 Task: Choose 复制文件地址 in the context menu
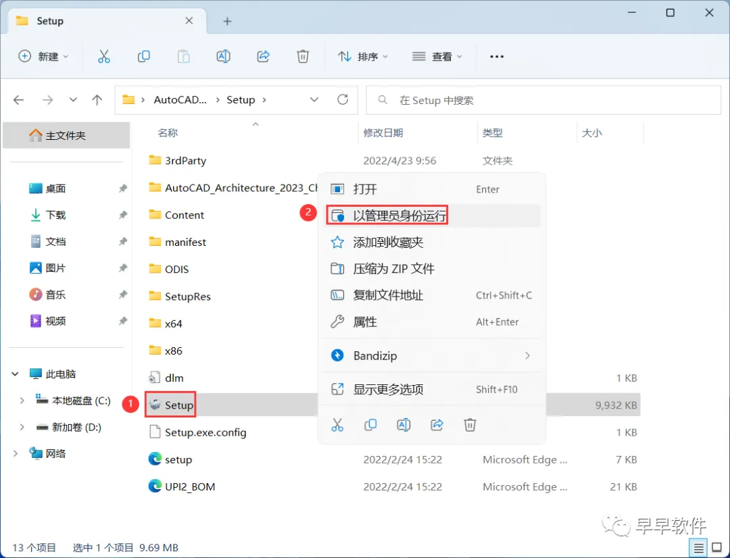pyautogui.click(x=431, y=295)
